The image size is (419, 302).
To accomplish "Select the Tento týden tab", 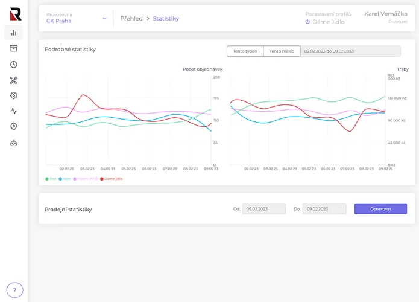I will 245,51.
